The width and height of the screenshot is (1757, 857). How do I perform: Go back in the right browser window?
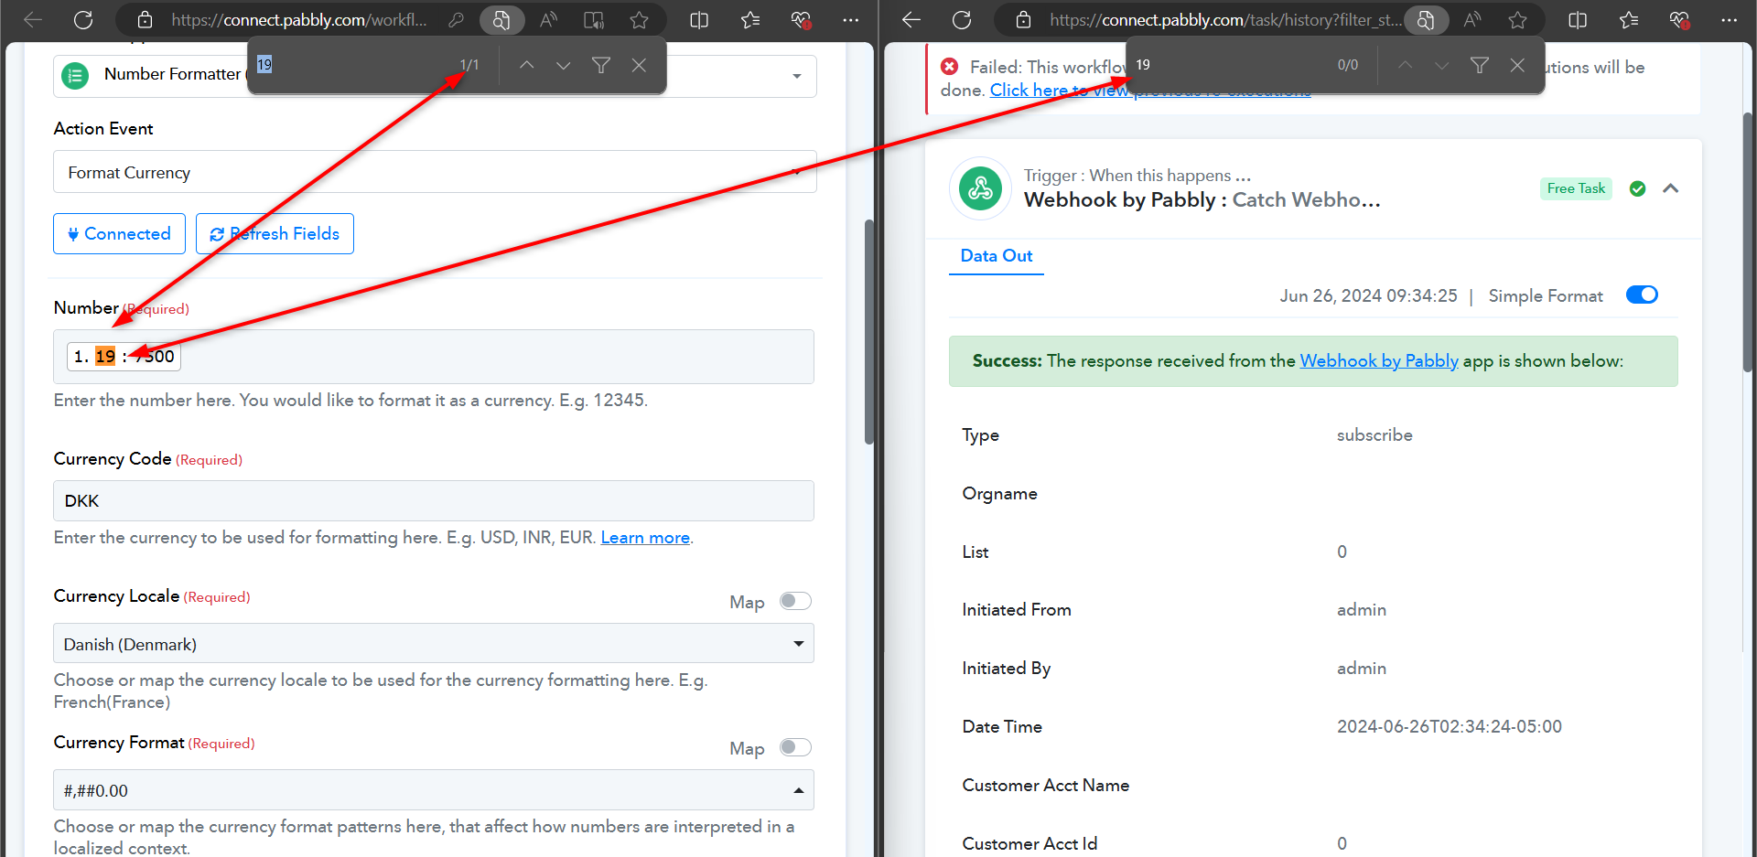point(911,20)
